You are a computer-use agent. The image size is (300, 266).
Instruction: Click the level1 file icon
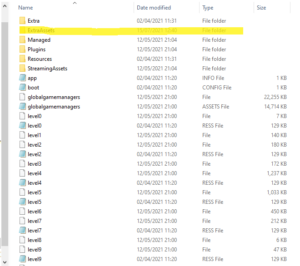coord(23,135)
